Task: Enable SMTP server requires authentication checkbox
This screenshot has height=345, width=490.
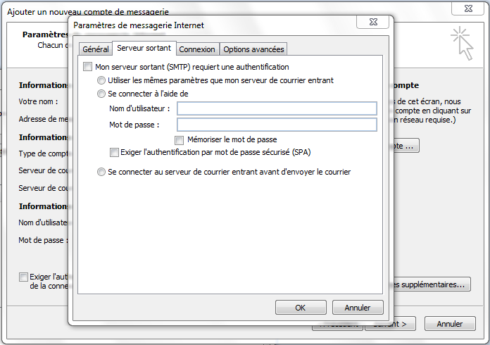Action: click(87, 67)
